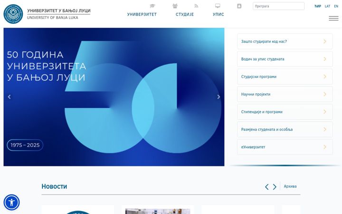The width and height of the screenshot is (342, 214).
Task: Go to next slide in banner
Action: 218,97
